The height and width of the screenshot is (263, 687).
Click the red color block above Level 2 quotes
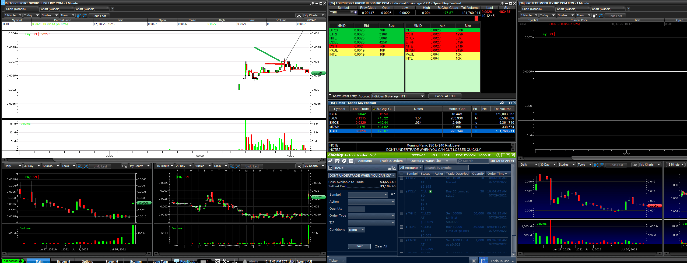click(x=476, y=19)
